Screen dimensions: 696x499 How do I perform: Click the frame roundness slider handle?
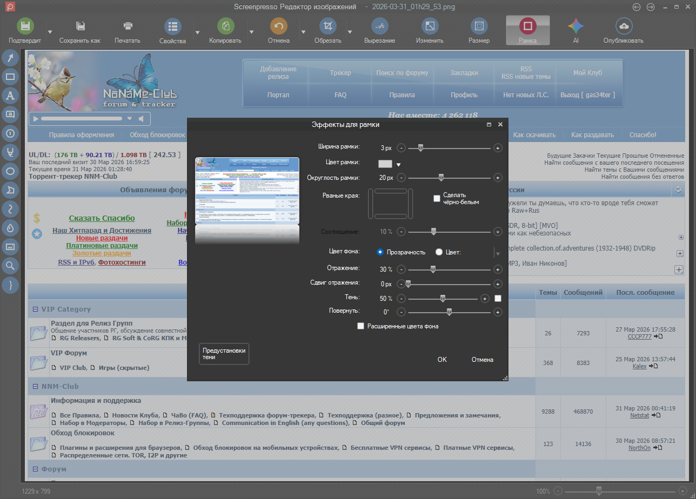pos(441,178)
